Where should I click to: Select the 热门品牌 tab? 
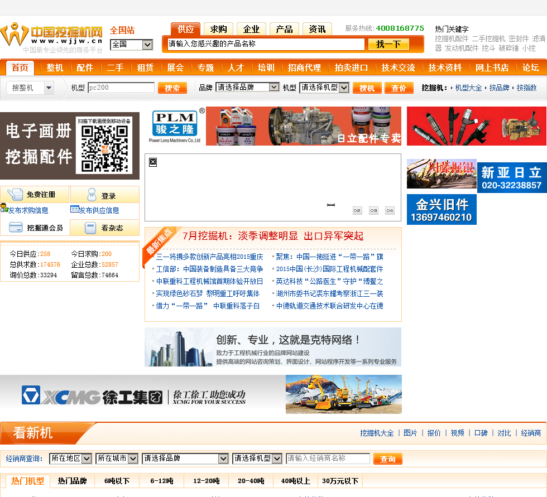72,481
